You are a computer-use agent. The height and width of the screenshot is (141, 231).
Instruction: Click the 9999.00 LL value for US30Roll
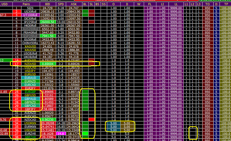[x=176, y=11]
